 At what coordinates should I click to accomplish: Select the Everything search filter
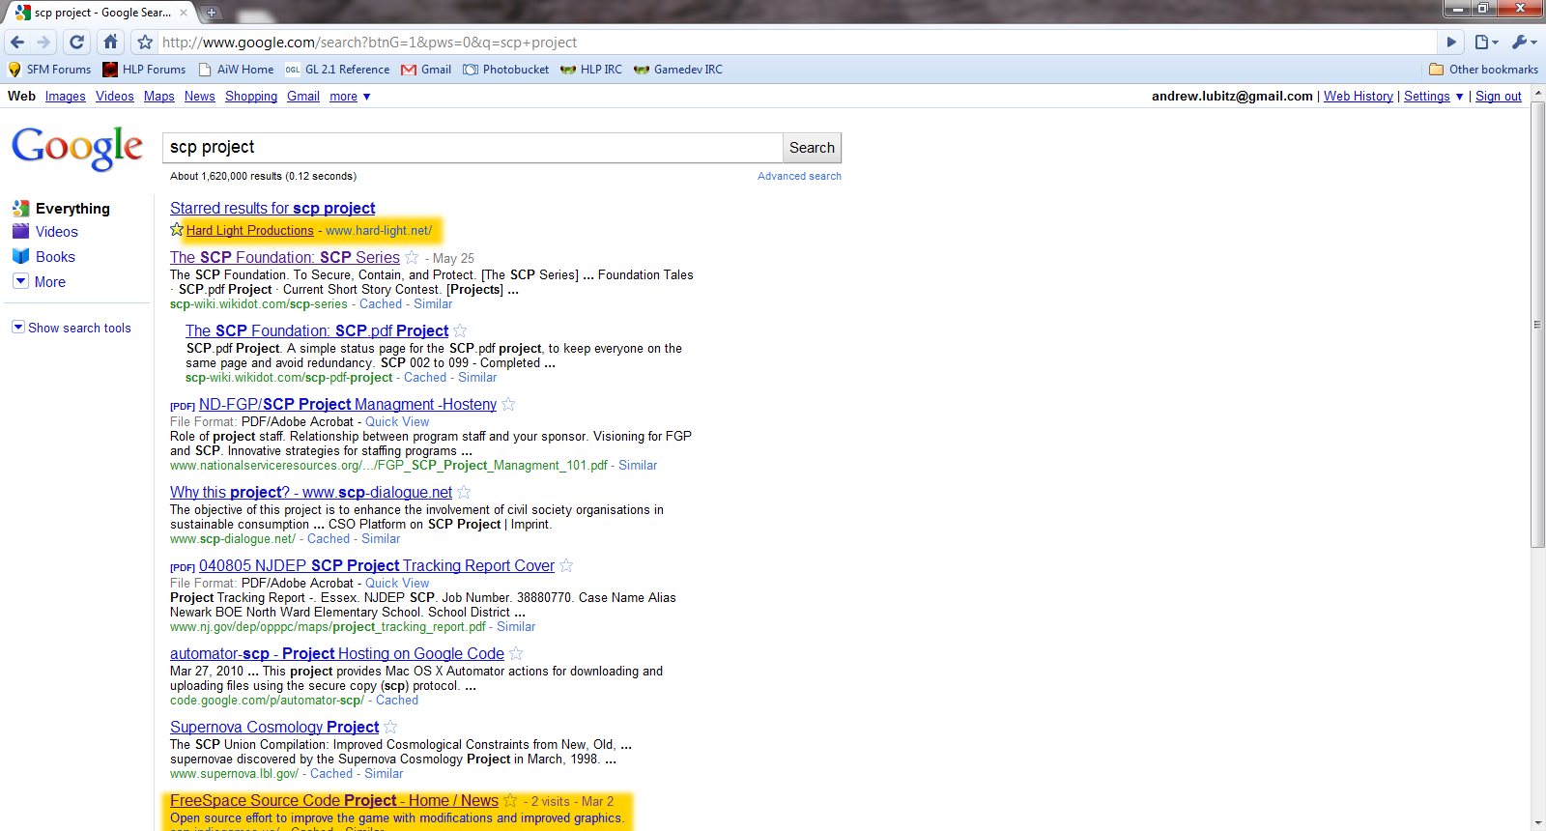62,208
